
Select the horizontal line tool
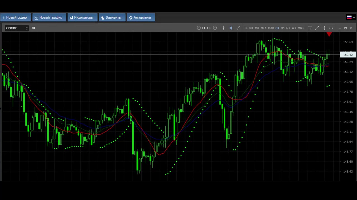click(331, 28)
